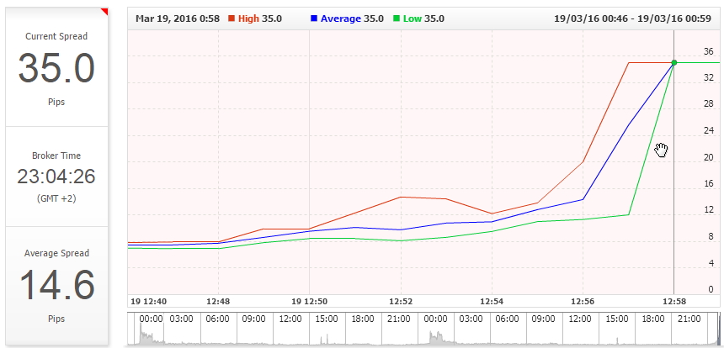Click the Broker Time heading
The width and height of the screenshot is (724, 348).
[56, 156]
